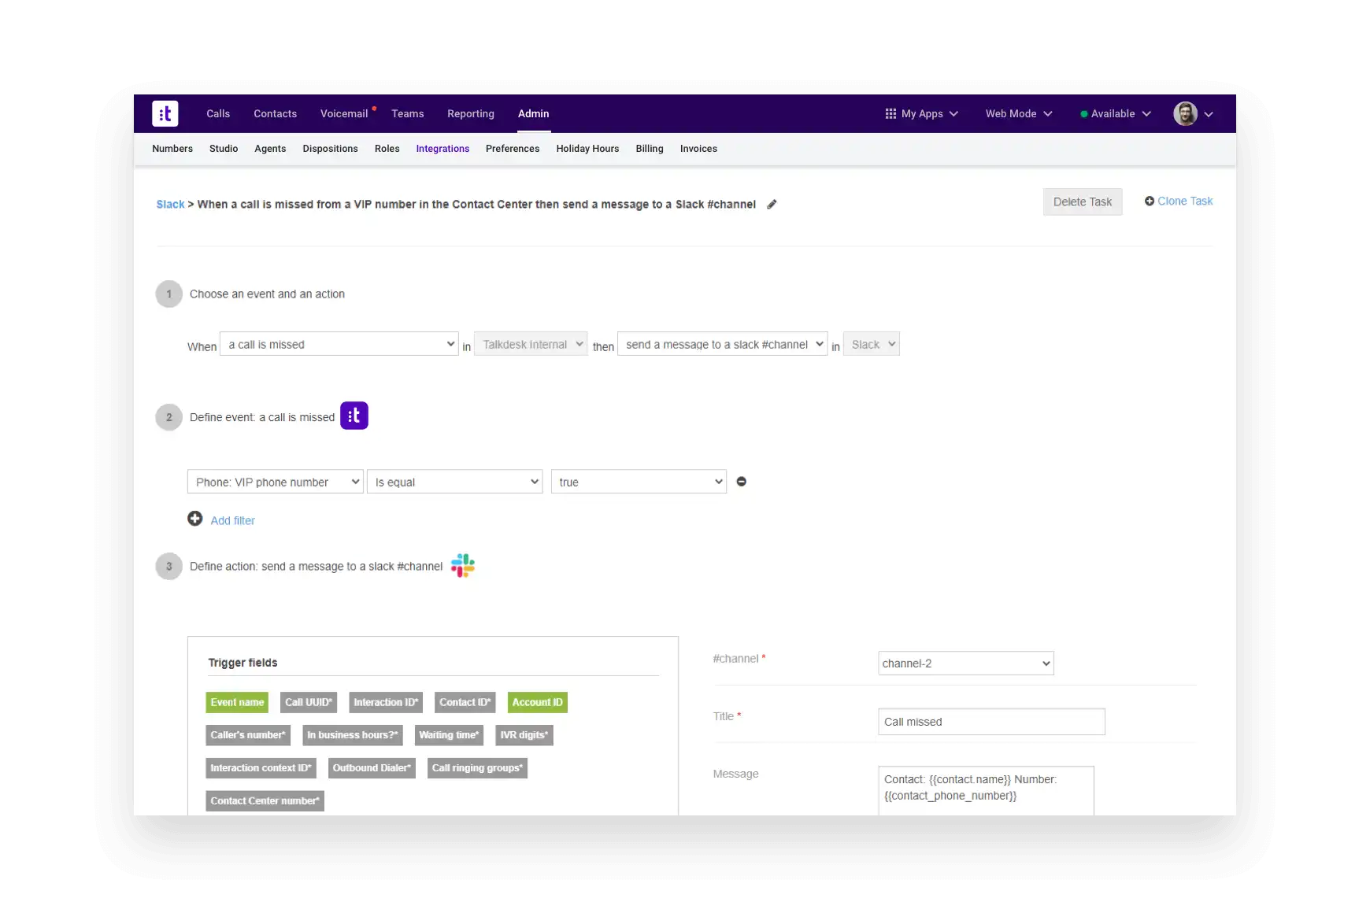Click the pencil edit icon beside task title
Screen dimensions: 1370x913
(x=772, y=205)
